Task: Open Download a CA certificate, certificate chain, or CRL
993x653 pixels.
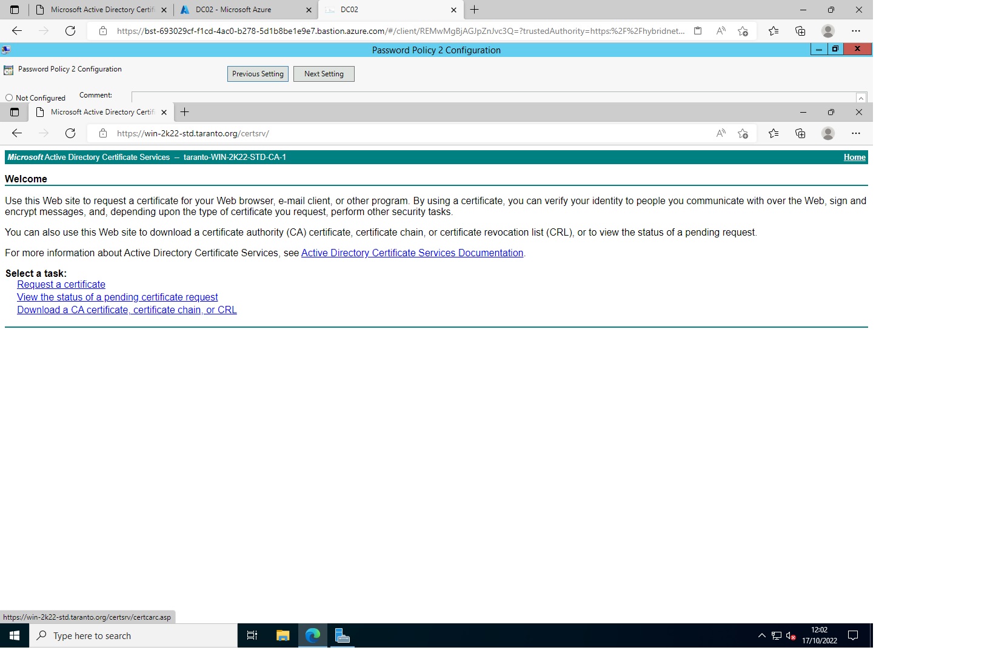Action: point(127,310)
